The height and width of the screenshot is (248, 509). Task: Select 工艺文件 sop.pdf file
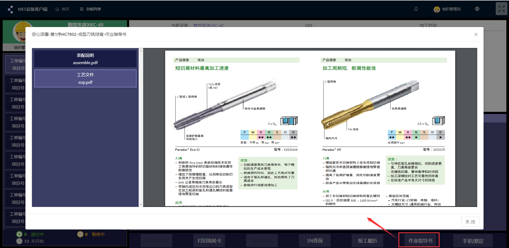click(85, 78)
